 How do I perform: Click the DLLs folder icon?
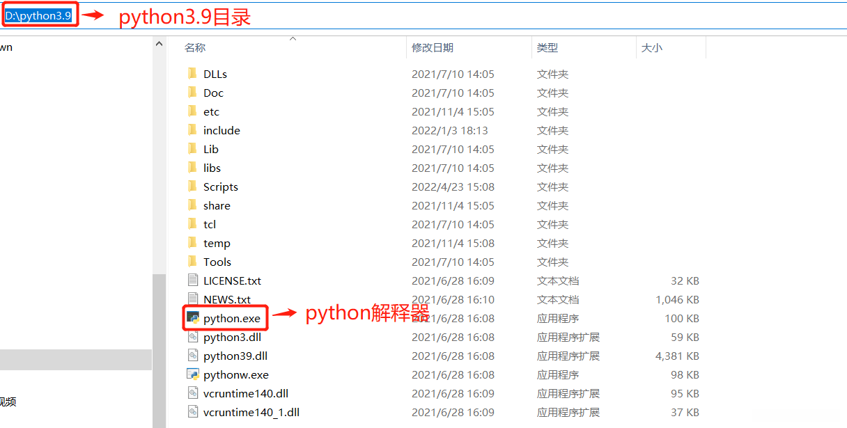pos(193,74)
